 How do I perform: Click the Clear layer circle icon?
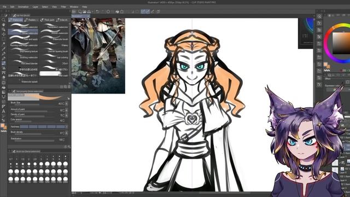point(108,11)
